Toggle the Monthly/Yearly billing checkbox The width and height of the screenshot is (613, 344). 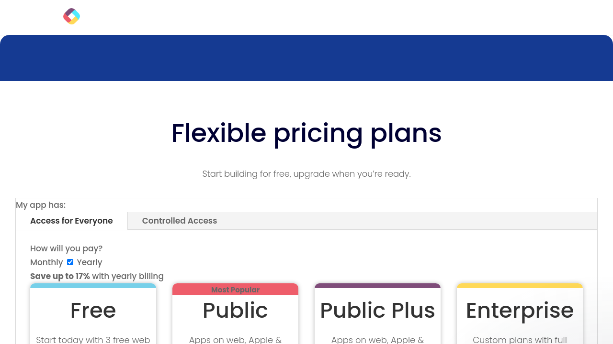[70, 262]
